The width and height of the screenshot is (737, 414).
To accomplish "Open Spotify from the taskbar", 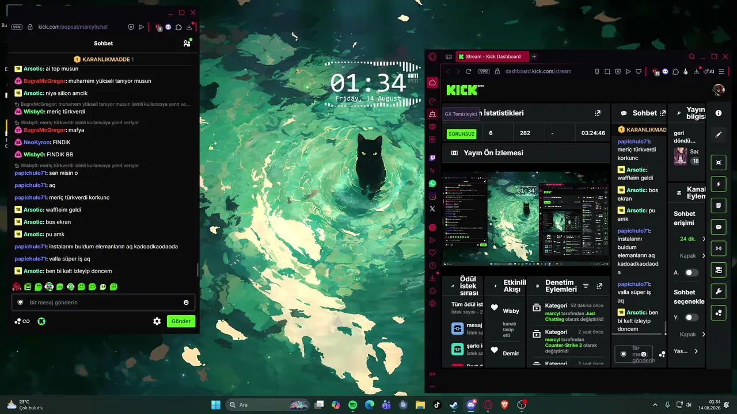I will (x=353, y=405).
